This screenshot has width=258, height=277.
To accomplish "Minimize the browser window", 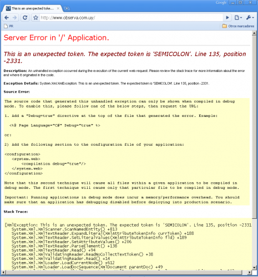I will coord(232,3).
